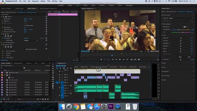Create rectangle mask under Opacity
This screenshot has height=111, width=197.
coord(8,36)
